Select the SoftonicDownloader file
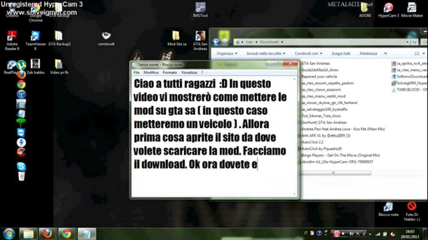 click(x=409, y=76)
